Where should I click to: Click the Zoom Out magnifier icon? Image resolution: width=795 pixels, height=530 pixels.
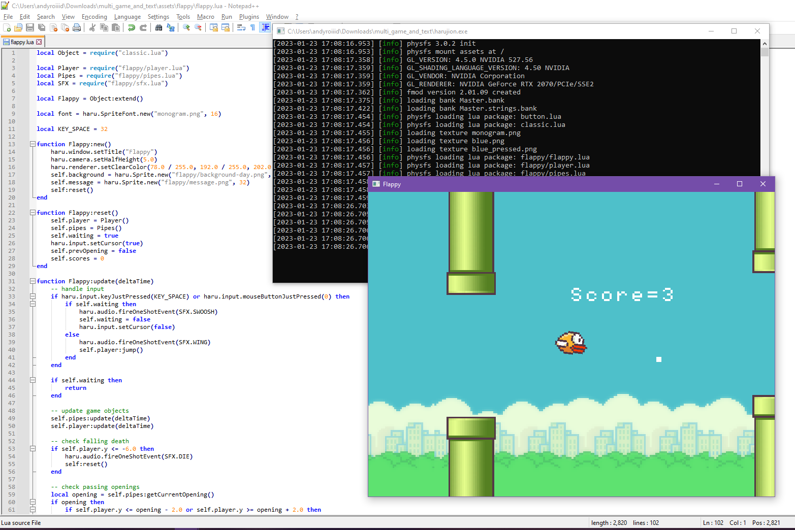pyautogui.click(x=198, y=27)
